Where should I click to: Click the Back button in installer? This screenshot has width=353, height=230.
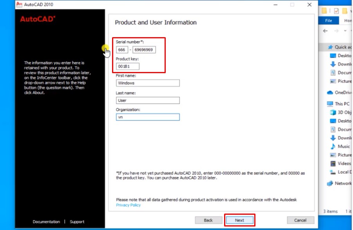pos(208,220)
